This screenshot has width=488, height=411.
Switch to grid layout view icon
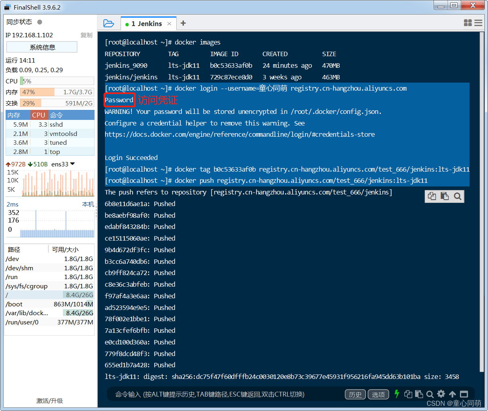point(468,23)
